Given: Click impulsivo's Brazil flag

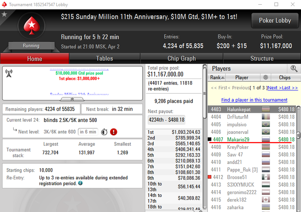Looking at the screenshot, I should point(266,124).
